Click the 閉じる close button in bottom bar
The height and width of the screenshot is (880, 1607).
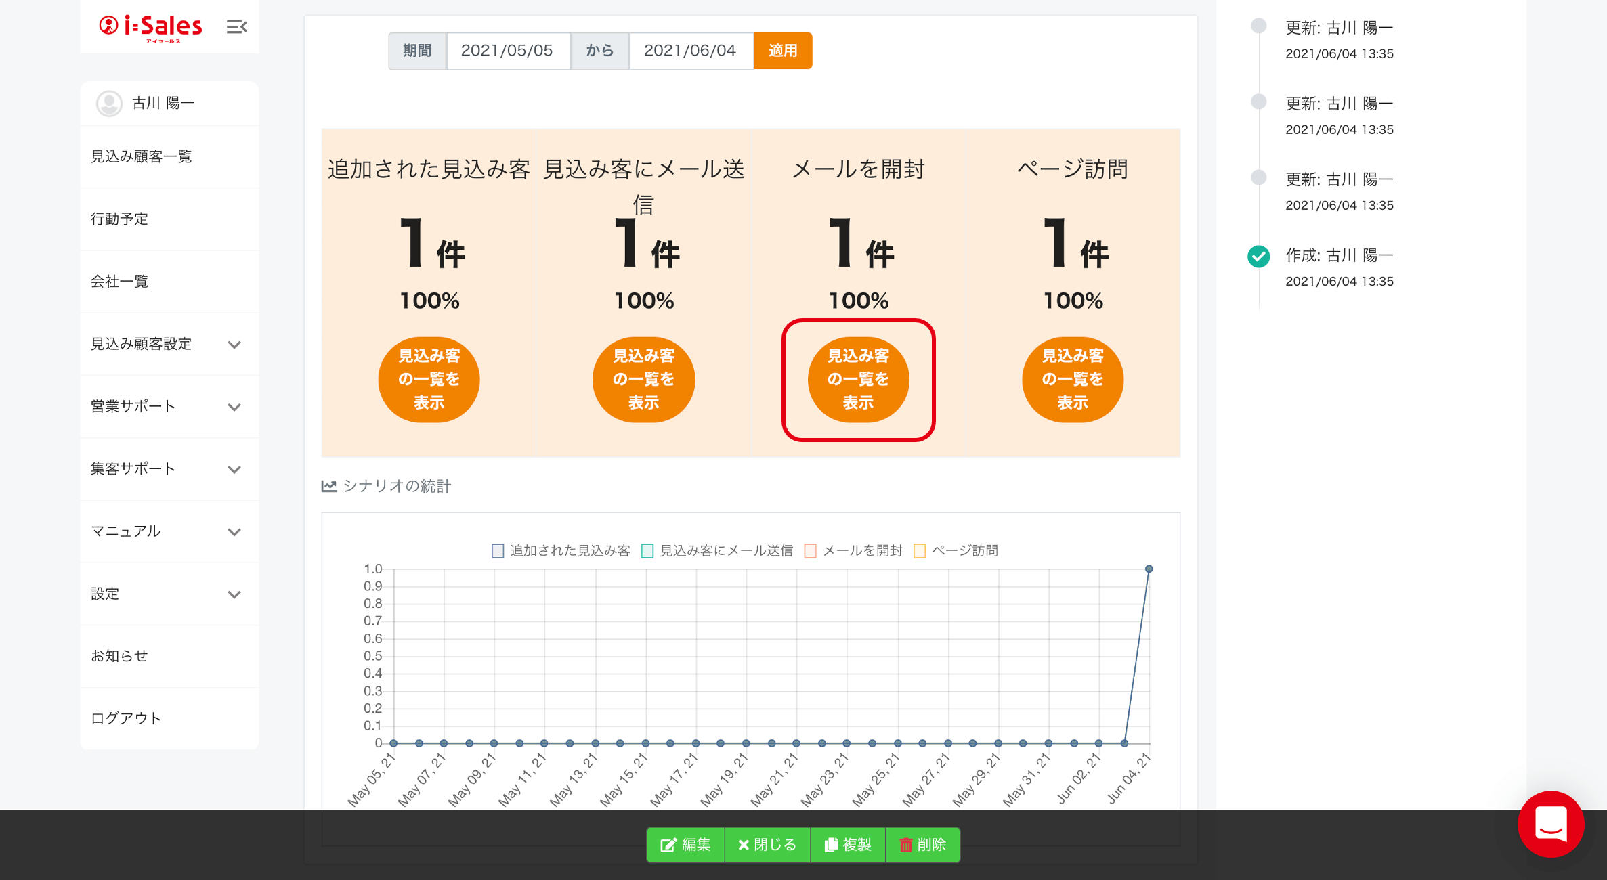[x=767, y=844]
